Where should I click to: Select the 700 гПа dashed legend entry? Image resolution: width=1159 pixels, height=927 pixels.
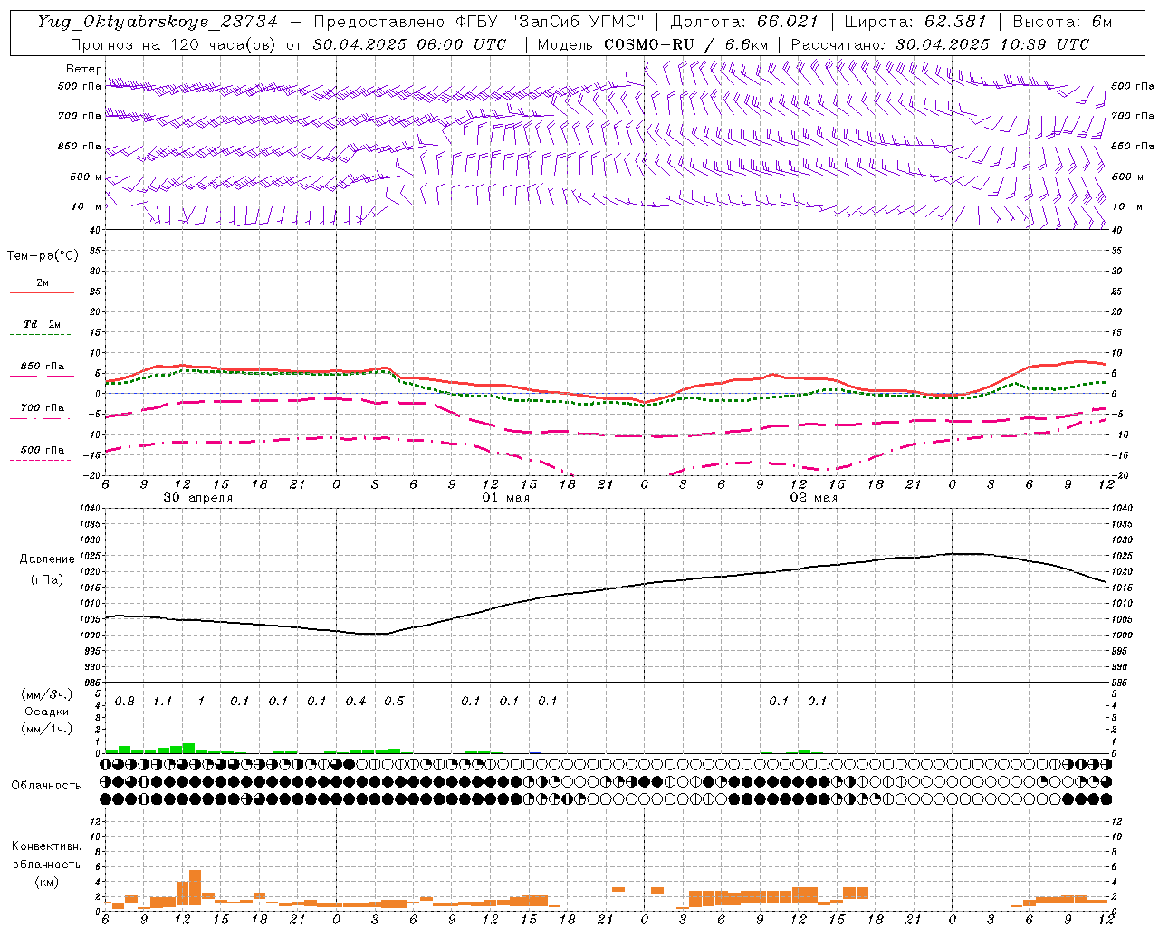[42, 408]
